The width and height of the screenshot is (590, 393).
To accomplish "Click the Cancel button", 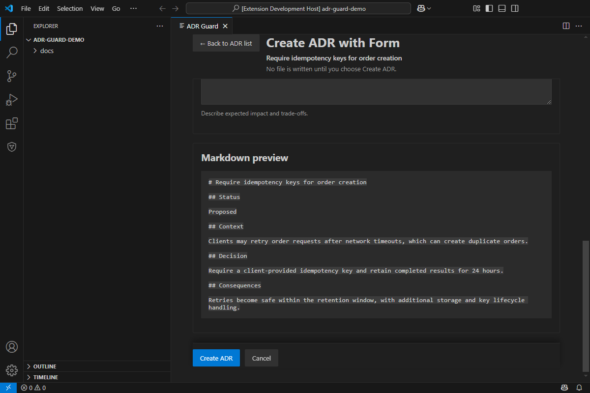I will pos(262,358).
